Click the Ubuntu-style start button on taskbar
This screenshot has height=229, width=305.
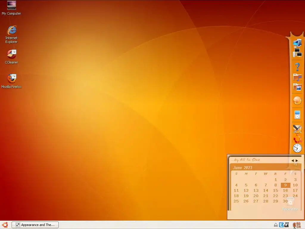[5, 225]
